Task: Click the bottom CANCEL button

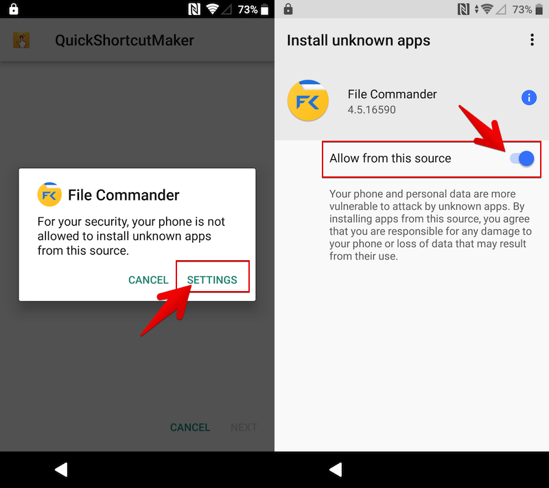Action: pyautogui.click(x=190, y=427)
